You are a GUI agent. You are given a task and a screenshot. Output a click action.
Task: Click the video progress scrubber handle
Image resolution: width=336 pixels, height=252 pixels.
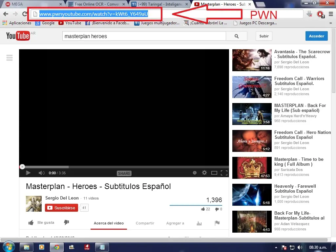22,167
